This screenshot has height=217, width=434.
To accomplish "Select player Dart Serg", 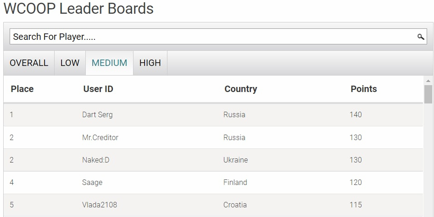I will point(97,114).
